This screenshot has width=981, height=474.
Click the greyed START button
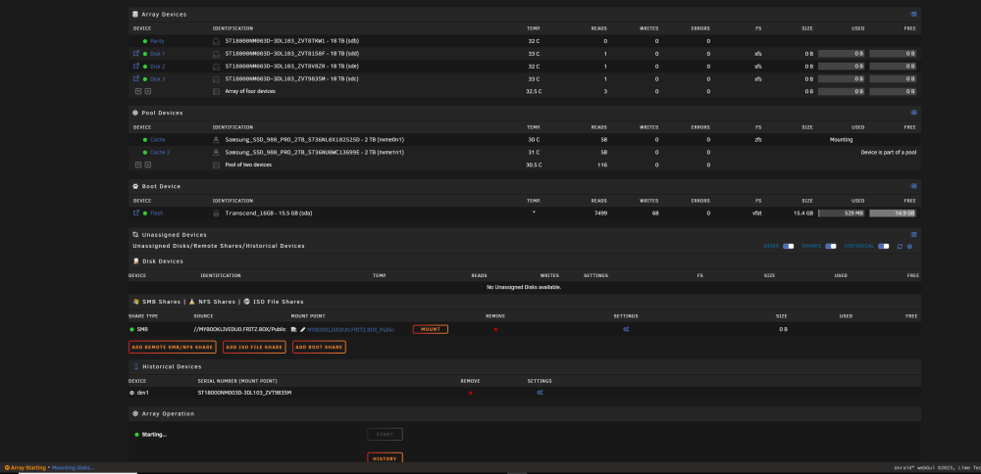pos(385,434)
